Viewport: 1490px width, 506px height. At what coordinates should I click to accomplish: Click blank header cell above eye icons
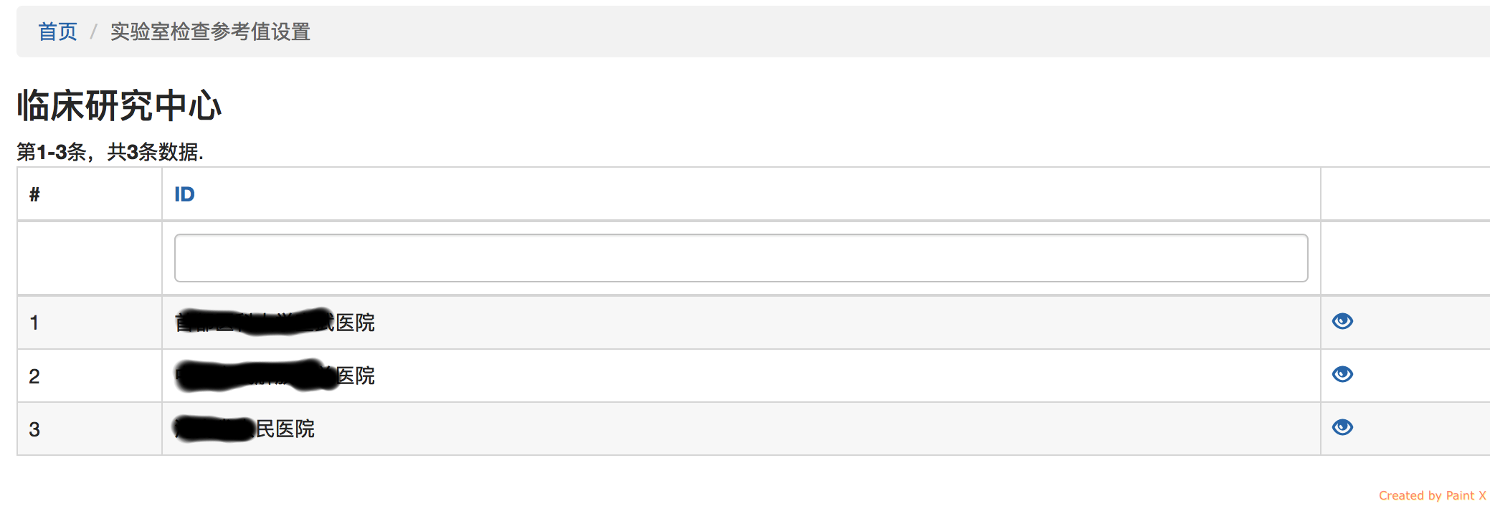tap(1404, 194)
